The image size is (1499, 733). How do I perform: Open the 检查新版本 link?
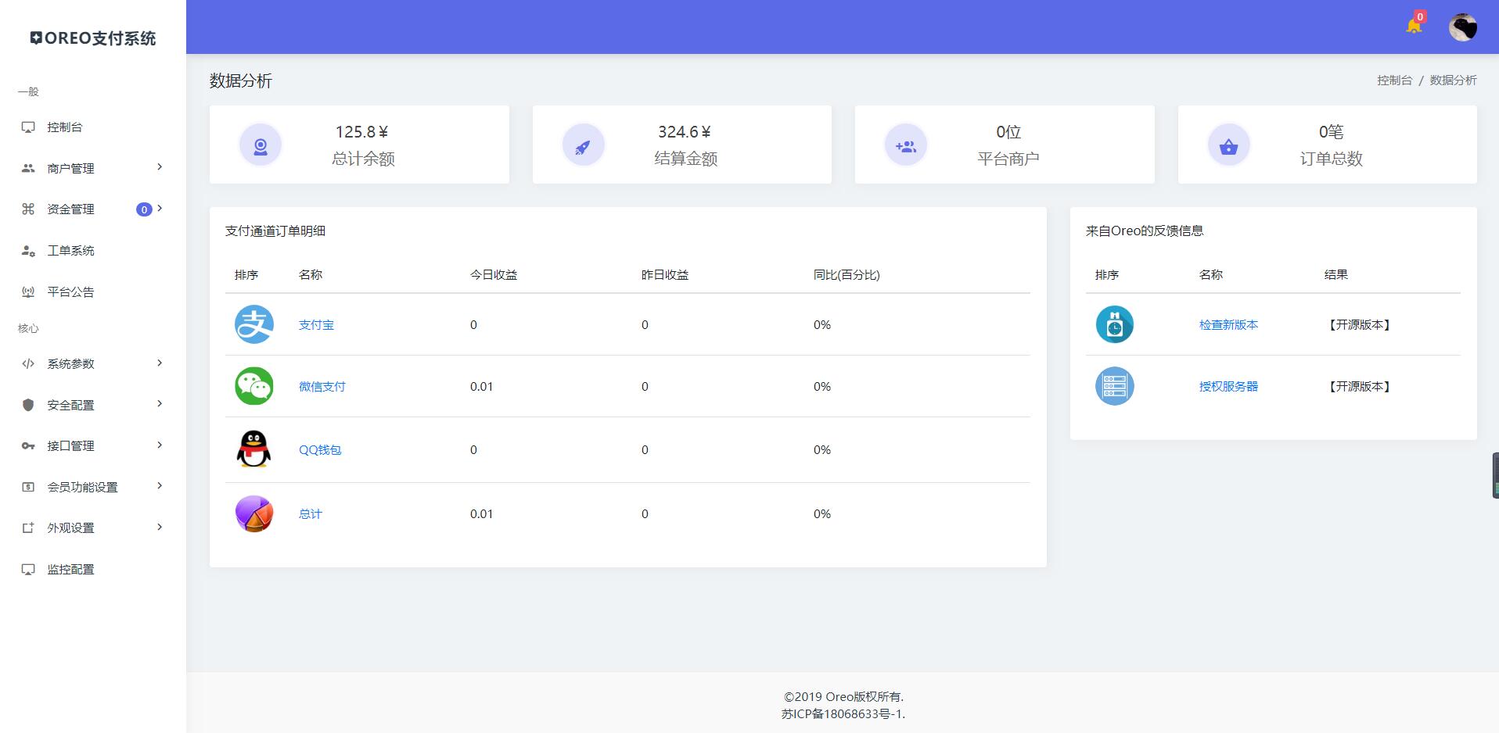[x=1228, y=324]
